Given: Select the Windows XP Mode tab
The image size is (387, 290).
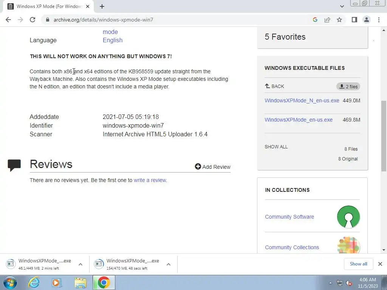Looking at the screenshot, I should point(48,6).
